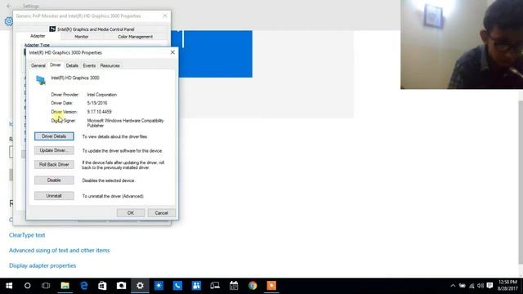Click the driver version value 9.17.10.4459
The image size is (523, 294).
pyautogui.click(x=100, y=112)
